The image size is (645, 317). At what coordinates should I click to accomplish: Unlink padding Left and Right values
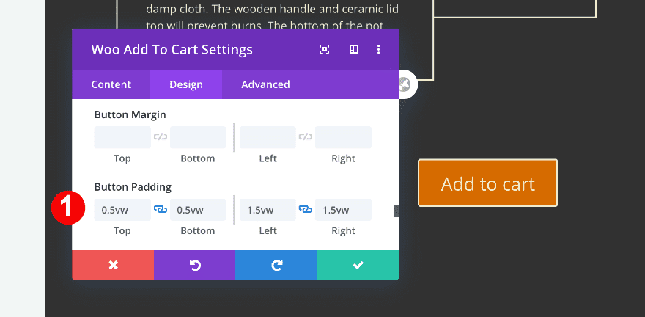point(306,210)
